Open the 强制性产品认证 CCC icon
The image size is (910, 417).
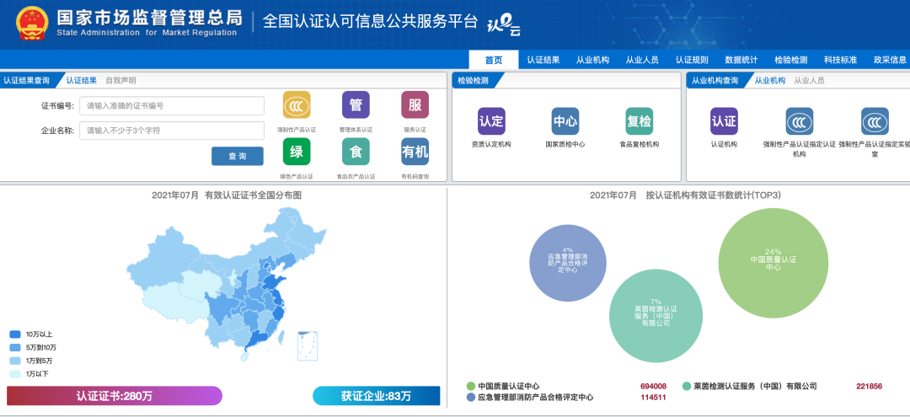(297, 105)
